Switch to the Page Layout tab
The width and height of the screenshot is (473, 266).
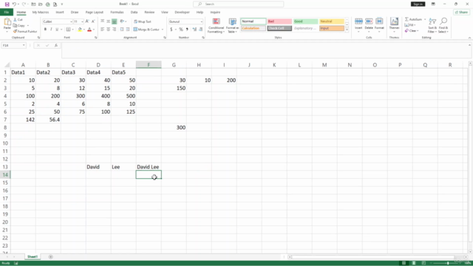click(x=94, y=13)
